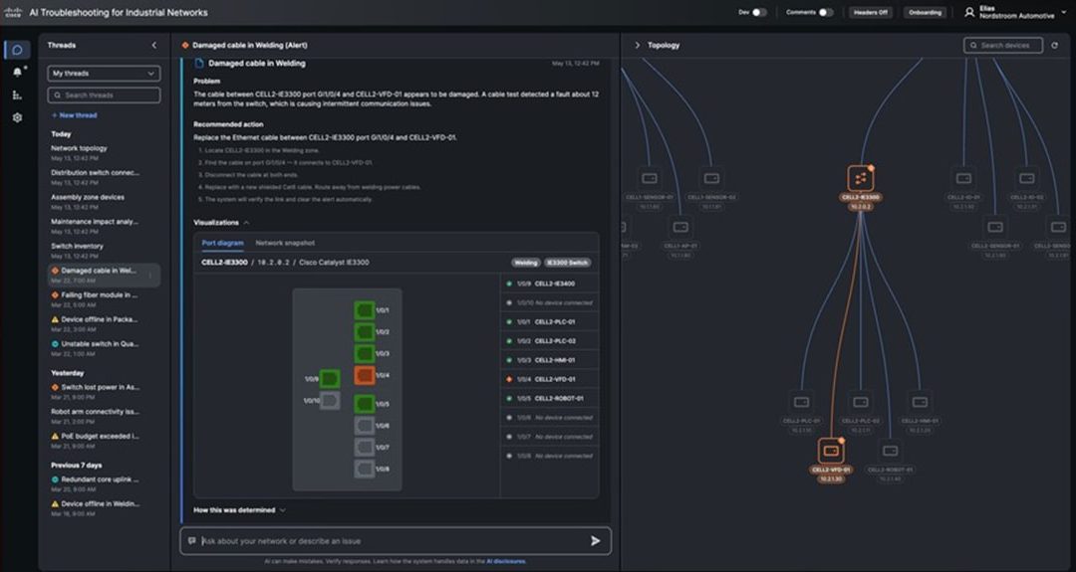The height and width of the screenshot is (572, 1076).
Task: Select CELL1-SENSOR-02 node in topology
Action: coord(711,179)
